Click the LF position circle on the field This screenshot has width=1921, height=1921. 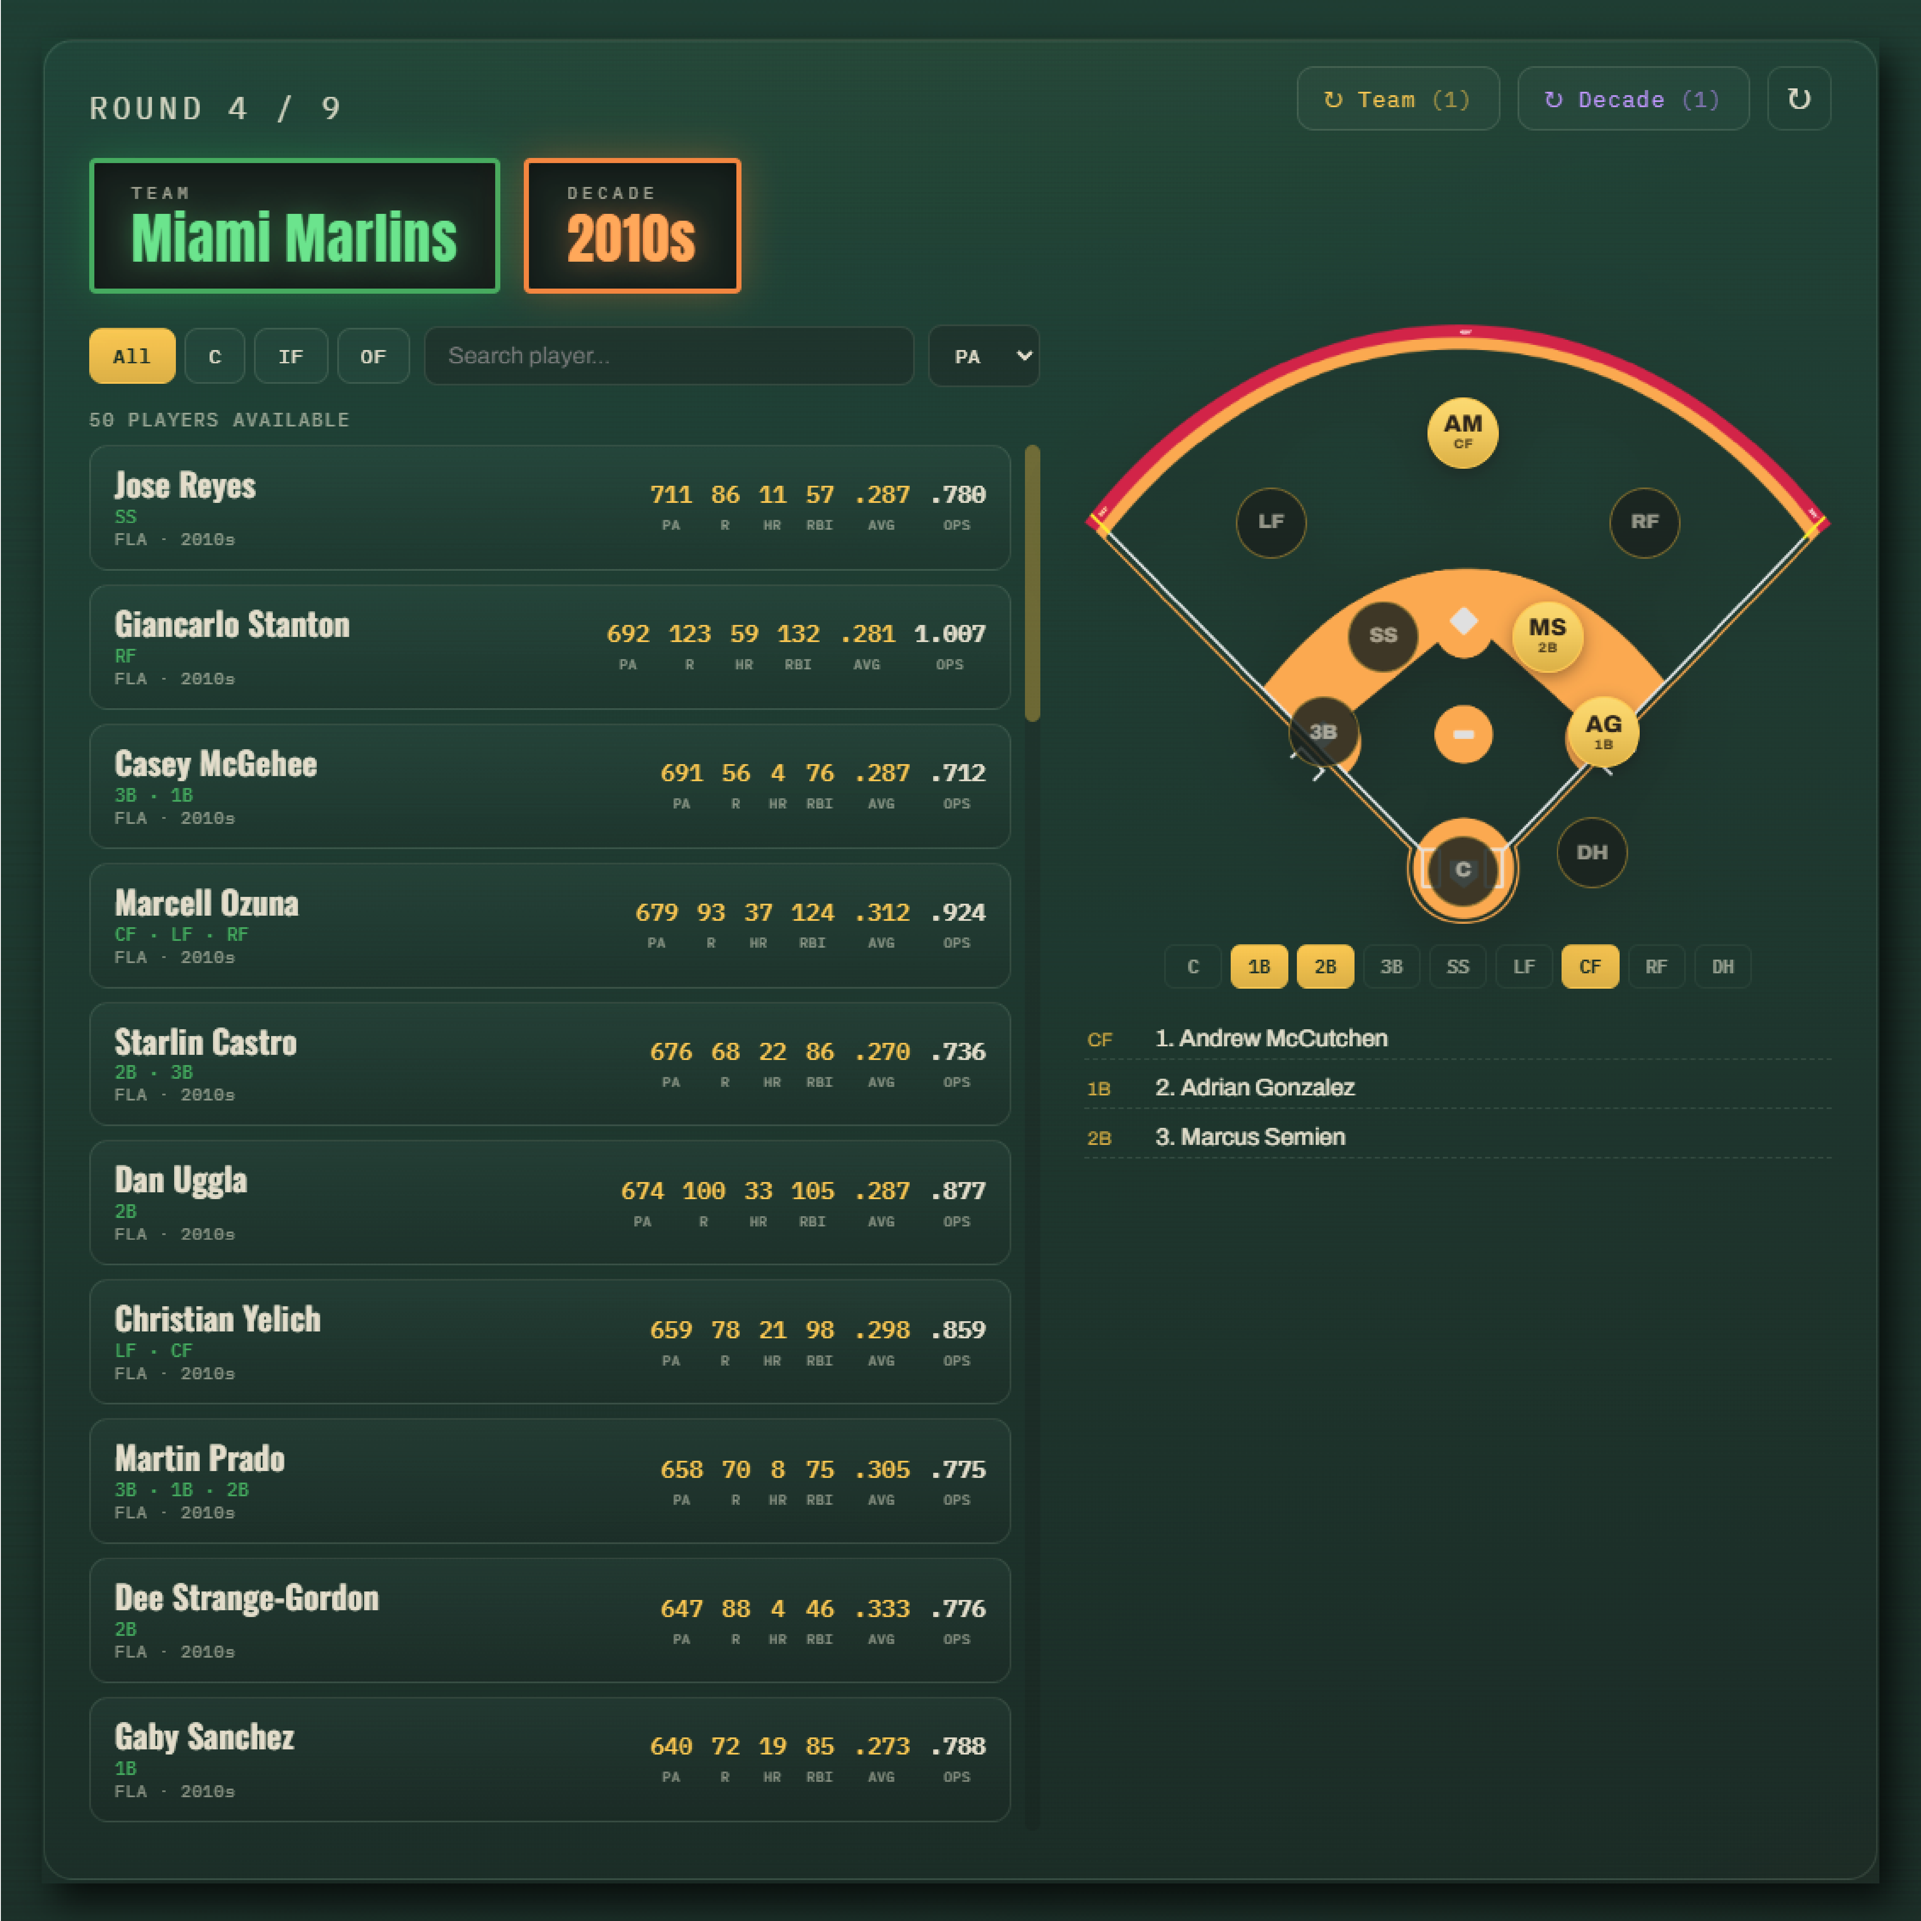pyautogui.click(x=1271, y=522)
